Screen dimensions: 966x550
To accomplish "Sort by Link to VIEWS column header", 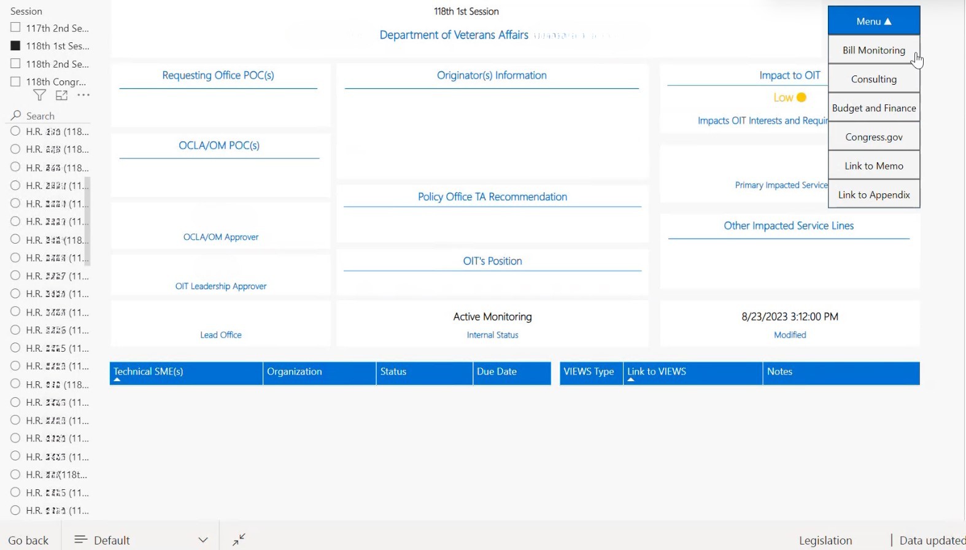I will pos(693,373).
